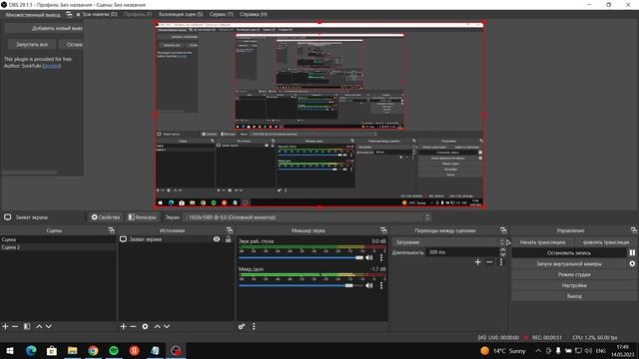This screenshot has width=639, height=359.
Task: Open the Док-панели (D) menu
Action: [100, 14]
